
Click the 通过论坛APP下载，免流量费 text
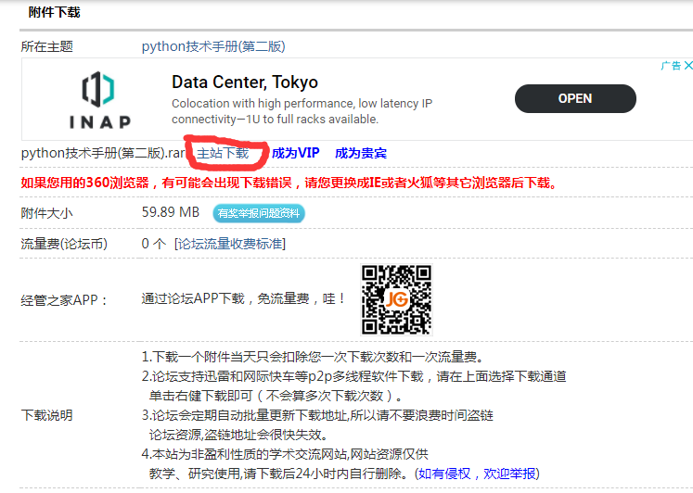[243, 298]
